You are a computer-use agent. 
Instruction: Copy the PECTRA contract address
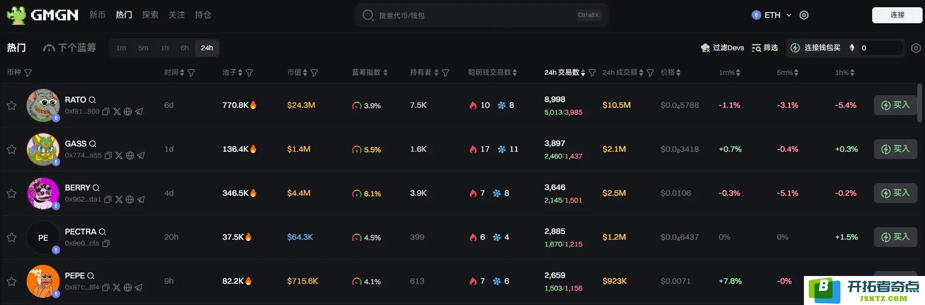click(x=106, y=244)
